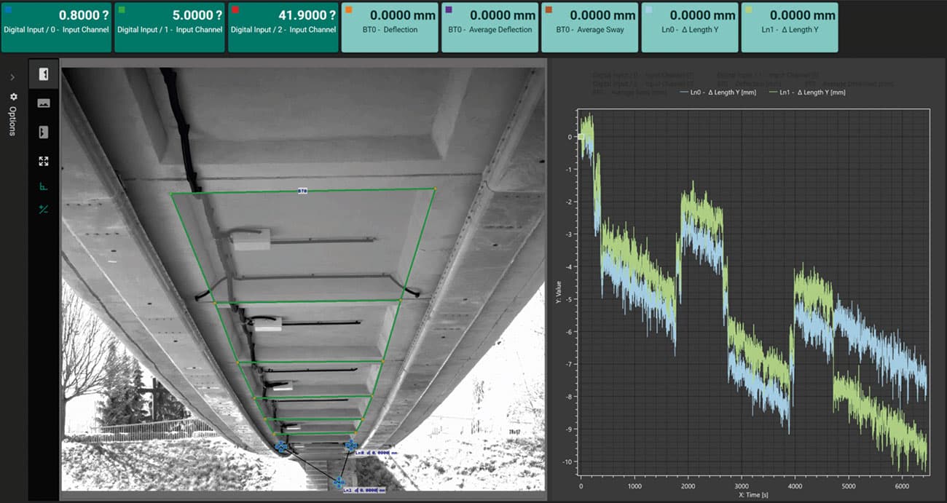Select the Digital Input / 1 channel tile
Screen dimensions: 947x503
[170, 28]
